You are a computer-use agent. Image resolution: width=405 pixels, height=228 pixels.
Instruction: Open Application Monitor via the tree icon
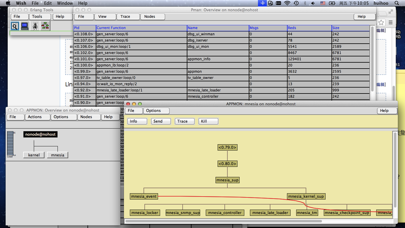pos(45,26)
